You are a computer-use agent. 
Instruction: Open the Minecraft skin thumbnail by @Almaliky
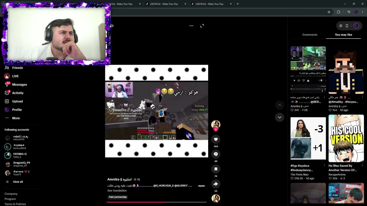tap(346, 70)
